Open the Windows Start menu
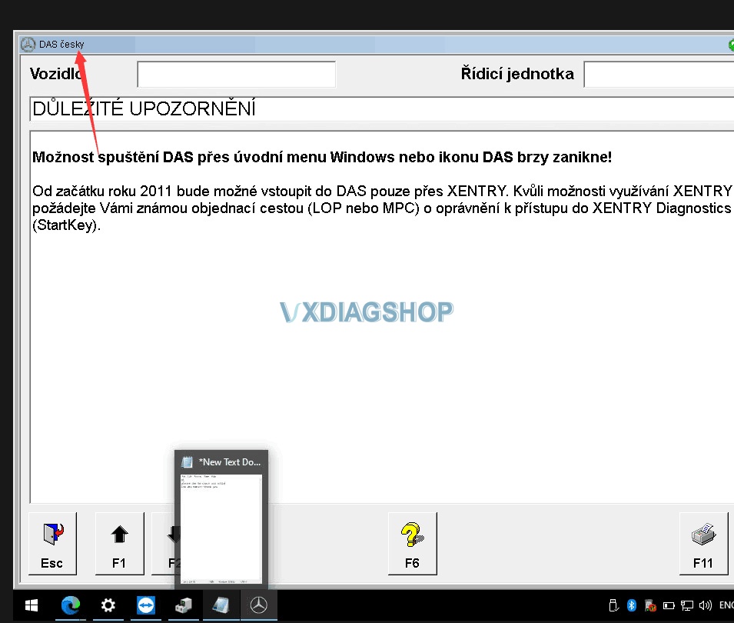Screen dimensions: 734x623 click(32, 605)
